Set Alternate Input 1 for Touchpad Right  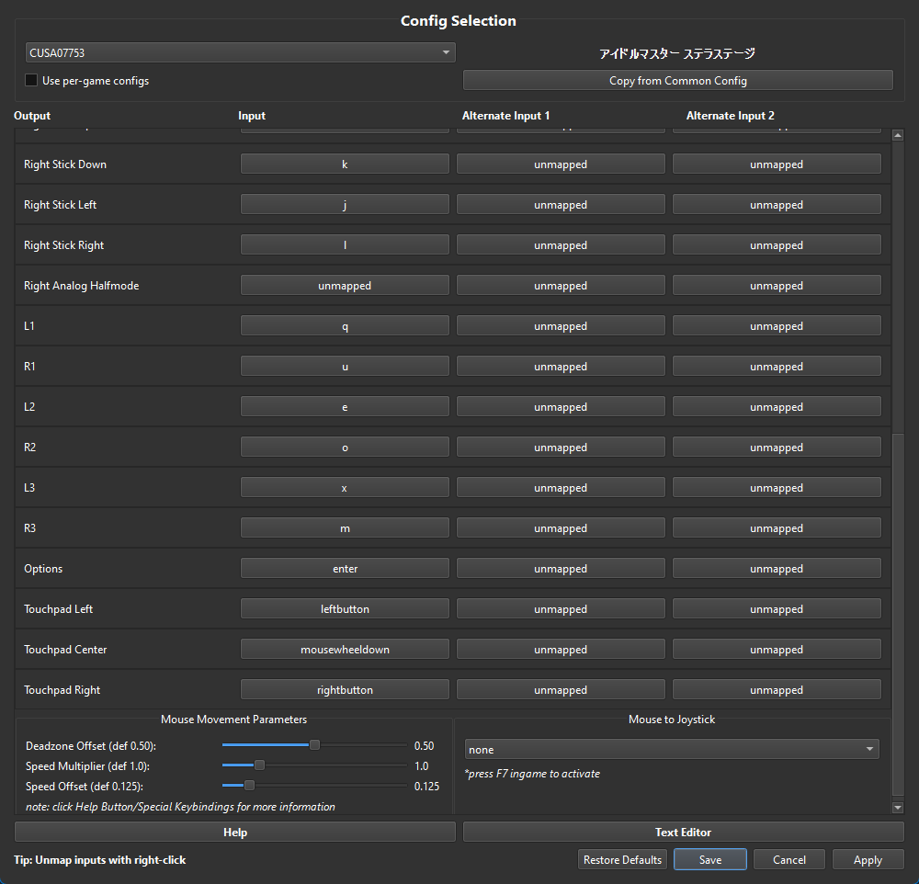point(561,690)
